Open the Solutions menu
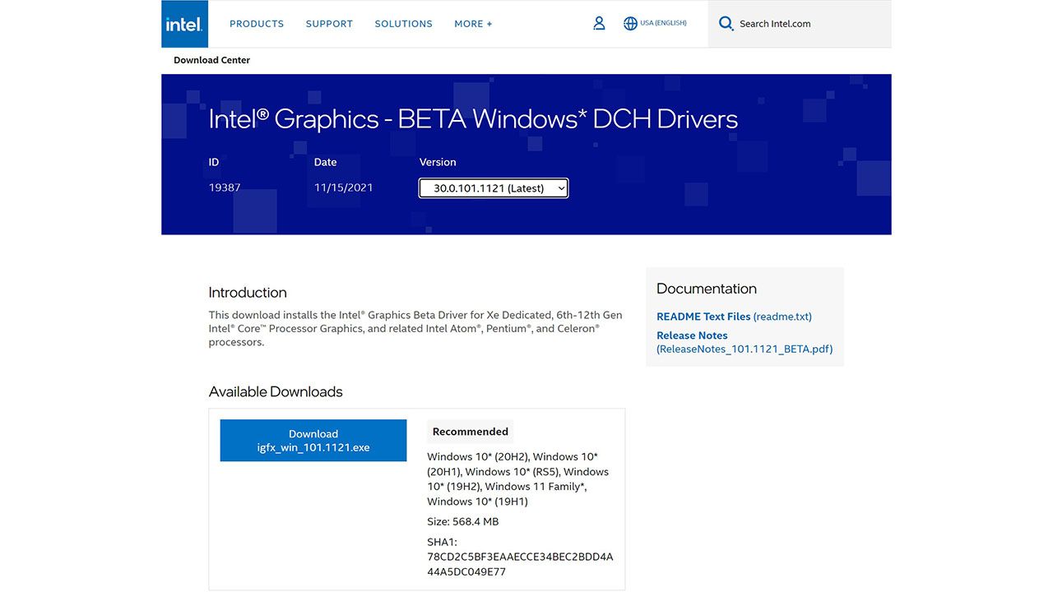The width and height of the screenshot is (1053, 592). click(403, 24)
